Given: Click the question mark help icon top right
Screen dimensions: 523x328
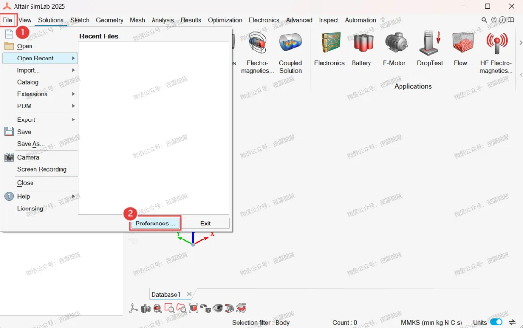Looking at the screenshot, I should (x=493, y=20).
